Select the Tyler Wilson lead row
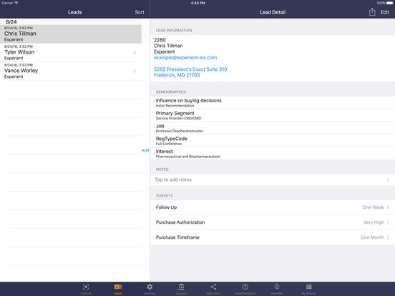395x296 pixels. pos(71,52)
